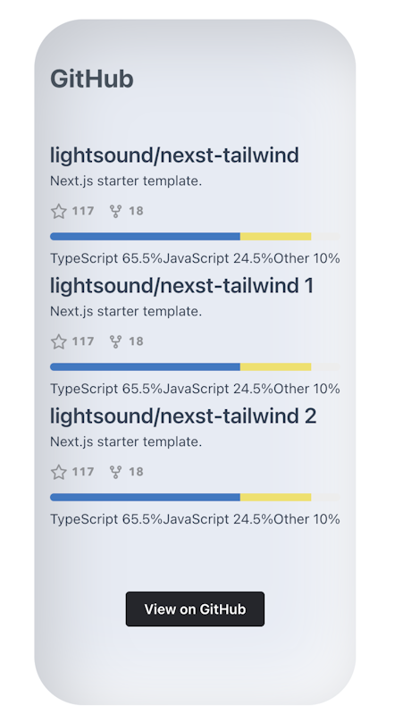403x714 pixels.
Task: Click the GitHub heading at the top
Action: pyautogui.click(x=91, y=79)
